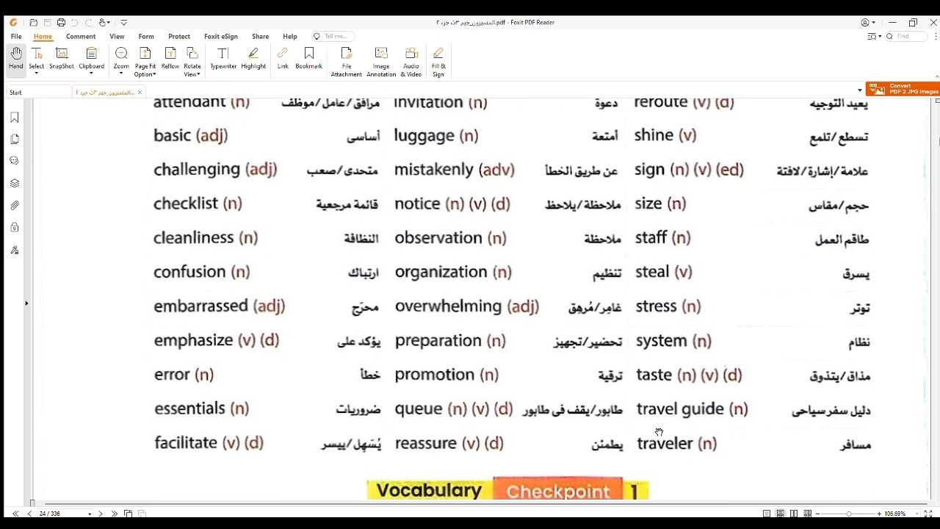Go to the previous page
The width and height of the screenshot is (940, 529).
(x=29, y=514)
